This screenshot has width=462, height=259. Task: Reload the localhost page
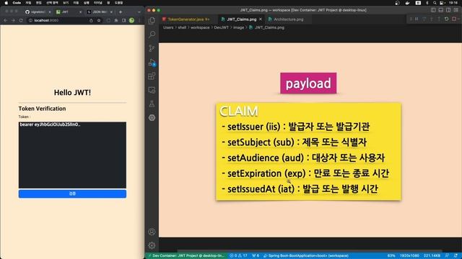[x=21, y=20]
